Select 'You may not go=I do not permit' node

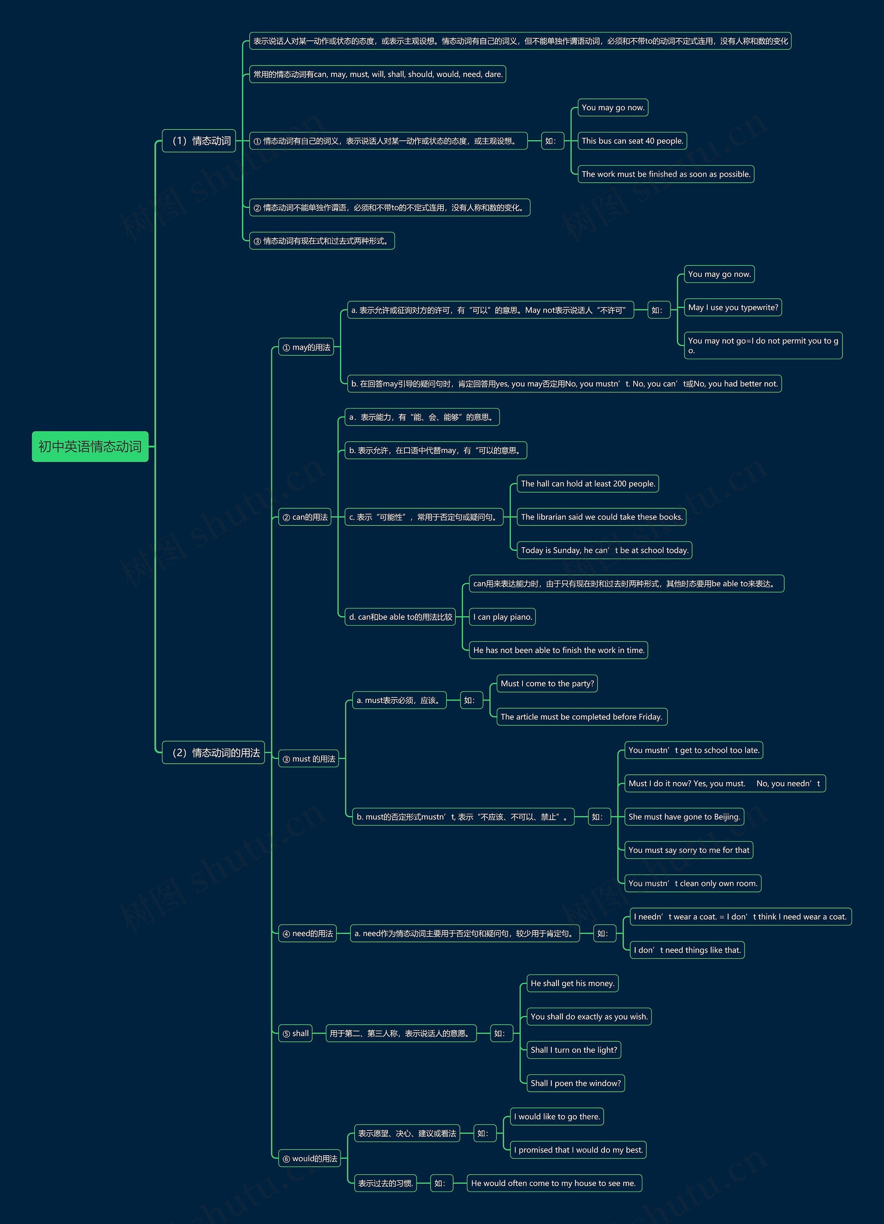click(x=762, y=345)
